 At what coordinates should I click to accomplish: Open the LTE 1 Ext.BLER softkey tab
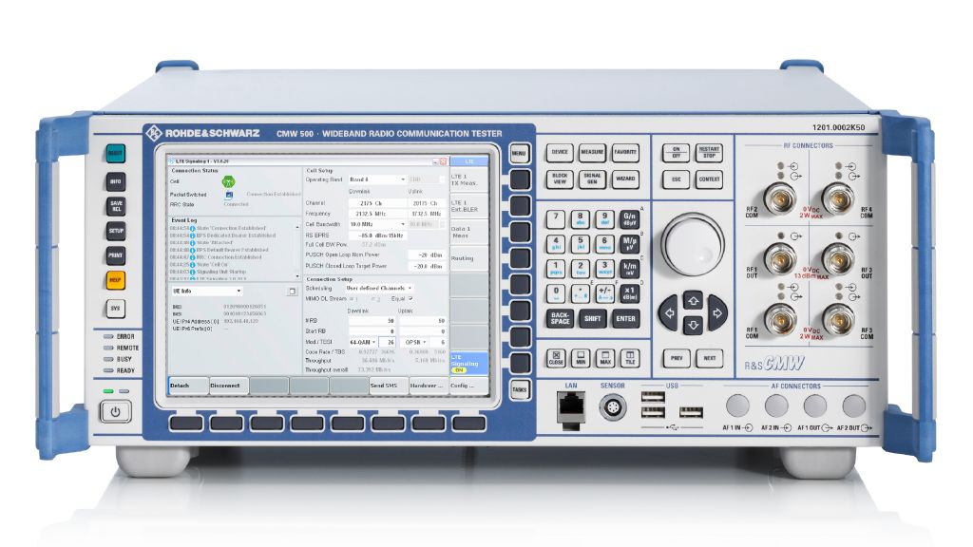point(468,206)
